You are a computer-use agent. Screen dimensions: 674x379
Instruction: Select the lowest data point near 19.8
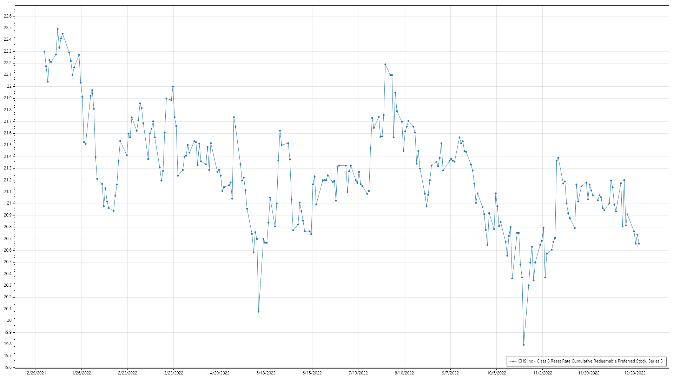pyautogui.click(x=524, y=345)
